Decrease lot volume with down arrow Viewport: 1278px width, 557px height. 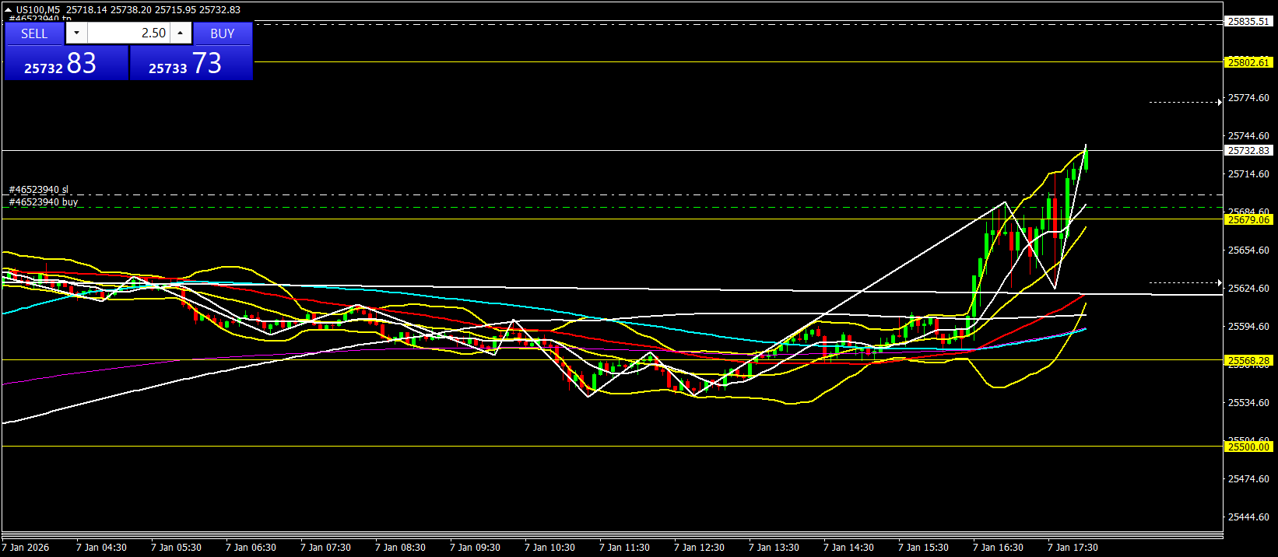coord(76,33)
